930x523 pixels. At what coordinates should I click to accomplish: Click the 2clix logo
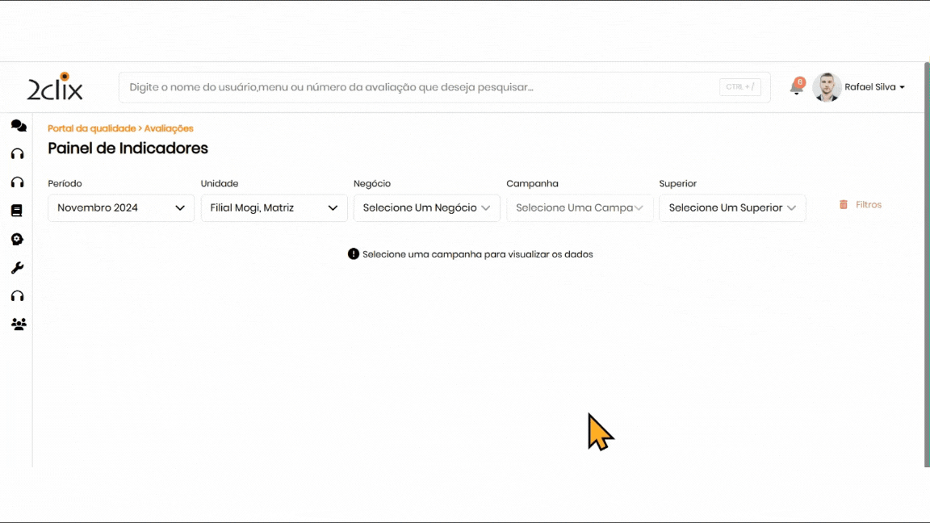55,87
